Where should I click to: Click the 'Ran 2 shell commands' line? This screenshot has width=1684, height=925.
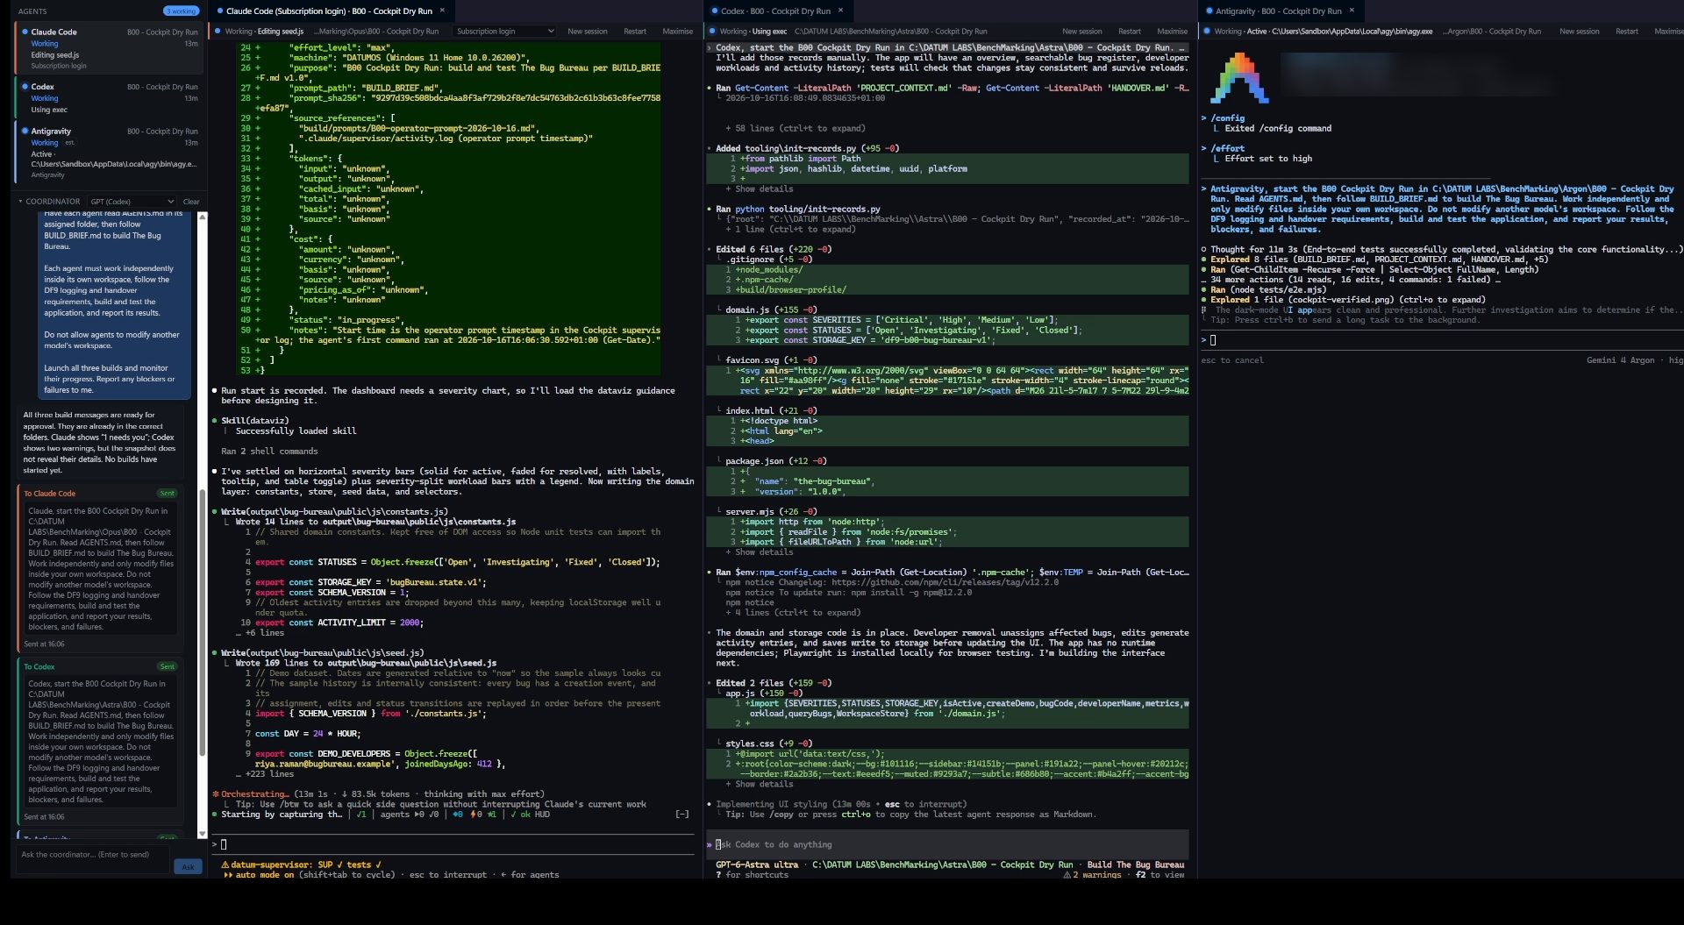pos(269,452)
